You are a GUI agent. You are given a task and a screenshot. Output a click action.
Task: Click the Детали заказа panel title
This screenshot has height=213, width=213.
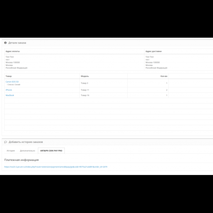(x=17, y=43)
